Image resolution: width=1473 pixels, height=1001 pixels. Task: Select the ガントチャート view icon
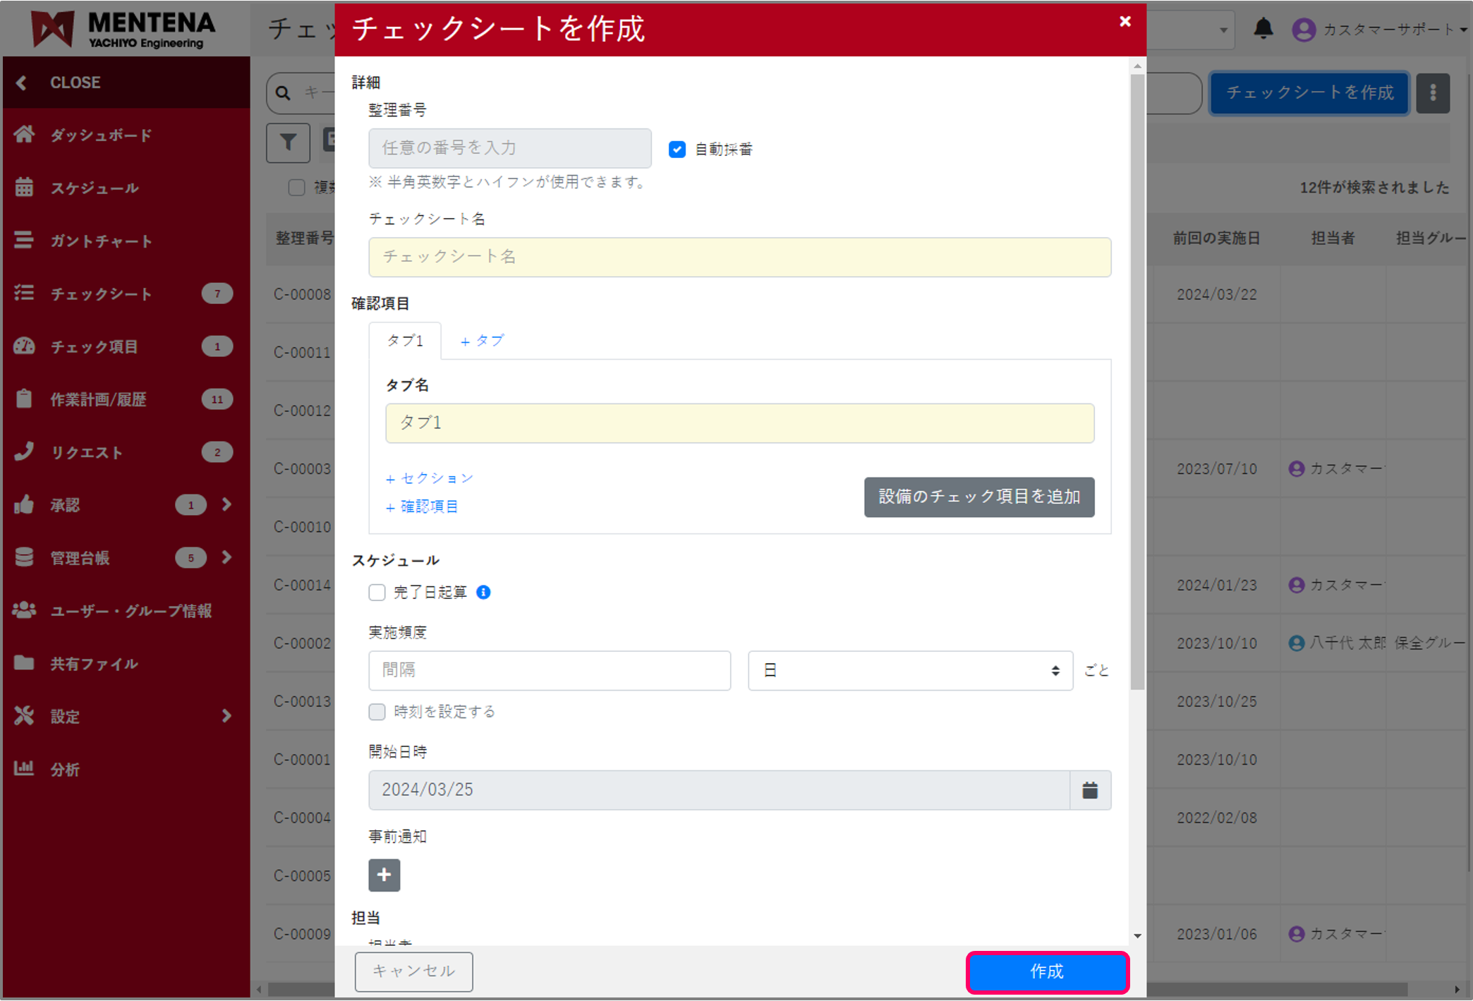24,241
